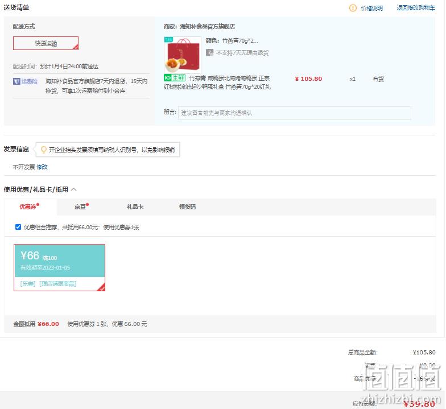Open the red gift box product thumbnail
Screen dimensions: 446x409
pyautogui.click(x=183, y=55)
